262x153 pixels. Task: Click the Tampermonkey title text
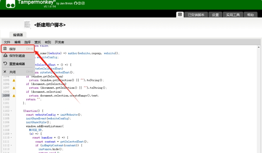click(36, 2)
